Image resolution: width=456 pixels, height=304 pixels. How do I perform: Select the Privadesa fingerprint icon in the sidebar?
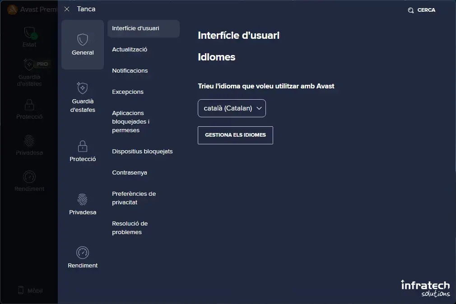coord(29,141)
